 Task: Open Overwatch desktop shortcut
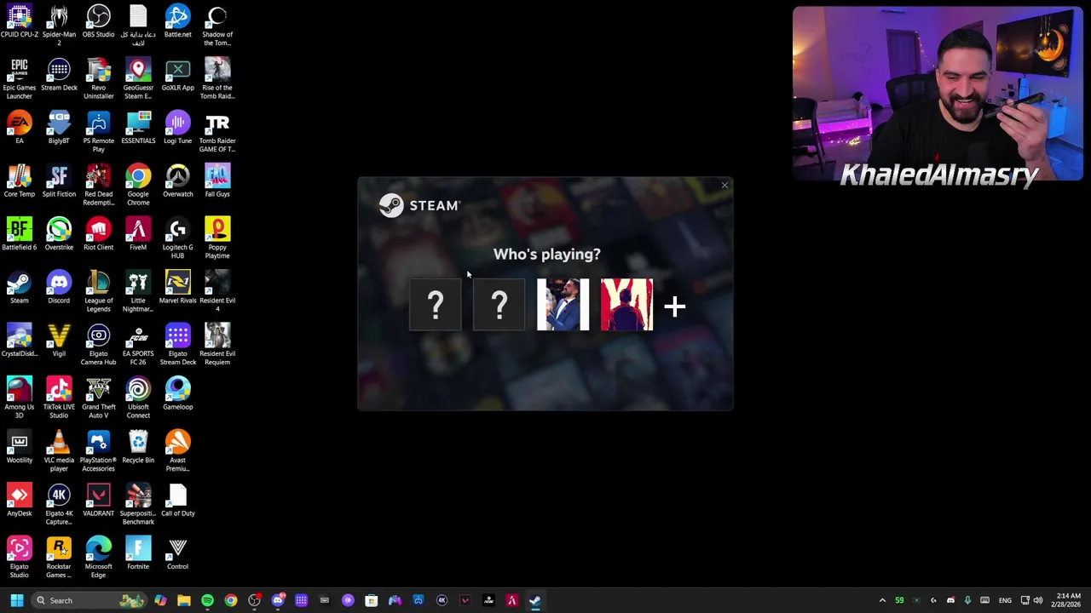(177, 181)
